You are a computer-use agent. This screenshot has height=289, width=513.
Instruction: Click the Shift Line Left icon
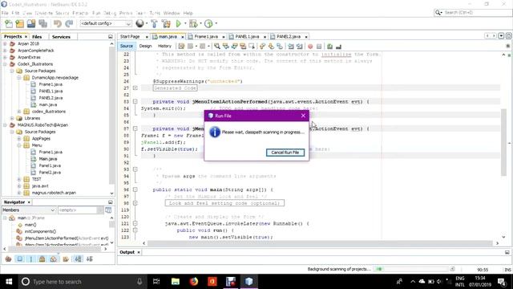click(x=290, y=47)
